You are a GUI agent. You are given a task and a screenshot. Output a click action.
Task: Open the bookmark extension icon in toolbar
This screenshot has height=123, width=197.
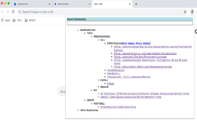point(192,12)
